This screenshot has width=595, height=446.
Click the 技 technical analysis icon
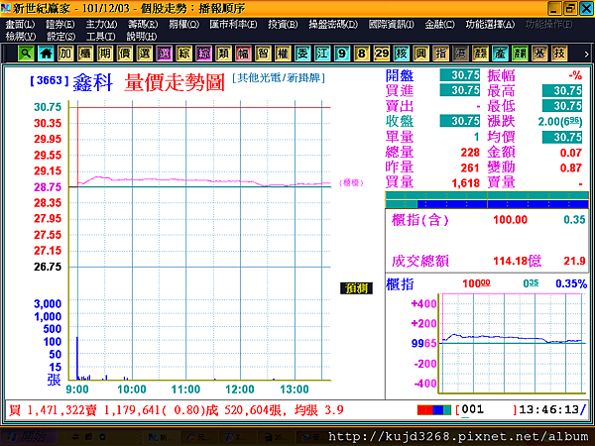(559, 54)
